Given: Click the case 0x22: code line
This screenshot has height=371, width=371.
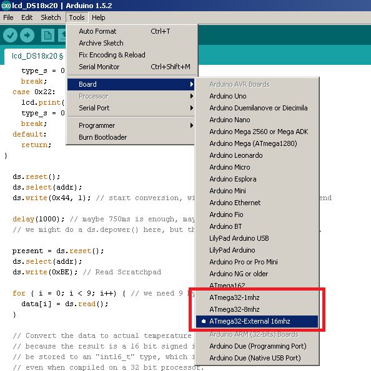Looking at the screenshot, I should coord(34,92).
